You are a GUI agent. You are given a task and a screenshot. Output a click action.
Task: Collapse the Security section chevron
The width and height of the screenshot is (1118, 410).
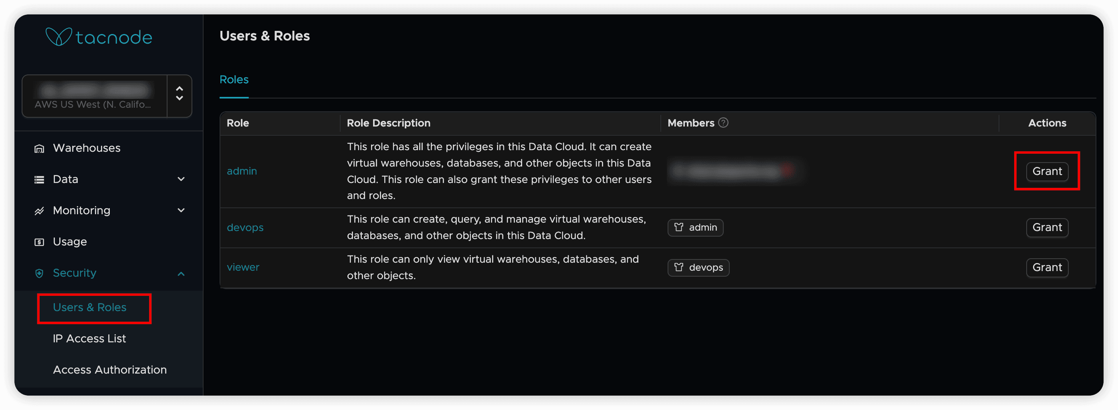coord(182,273)
